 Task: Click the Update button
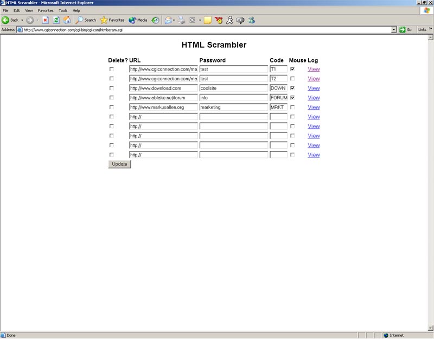(x=119, y=164)
